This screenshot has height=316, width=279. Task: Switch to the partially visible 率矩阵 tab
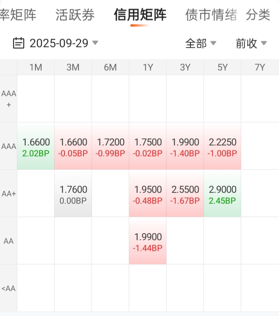point(18,15)
